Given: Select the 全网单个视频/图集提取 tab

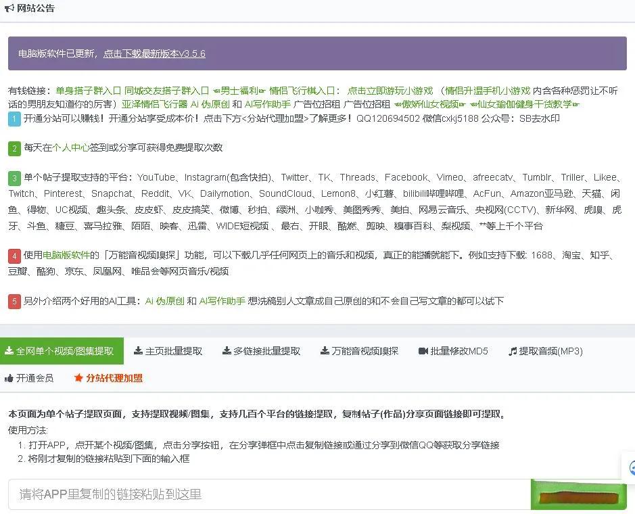Looking at the screenshot, I should coord(62,351).
